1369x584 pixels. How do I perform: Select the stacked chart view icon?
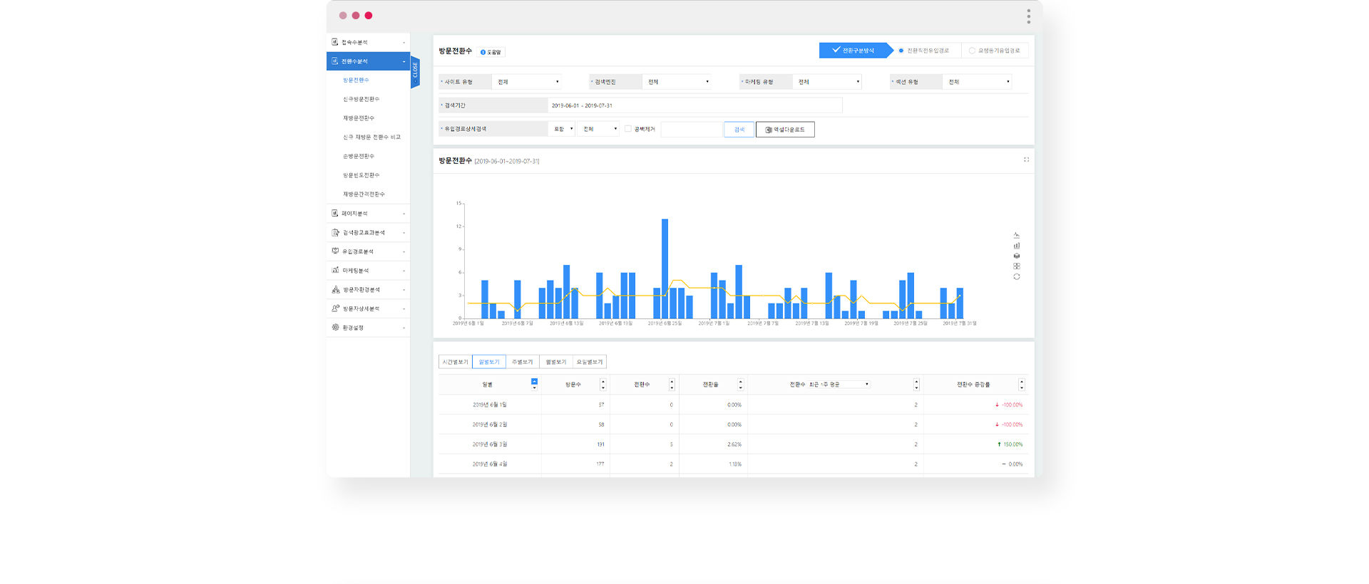pos(1017,256)
